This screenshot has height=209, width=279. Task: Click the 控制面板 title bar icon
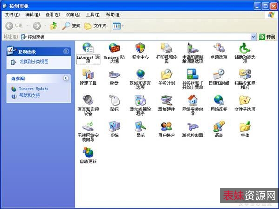5,6
